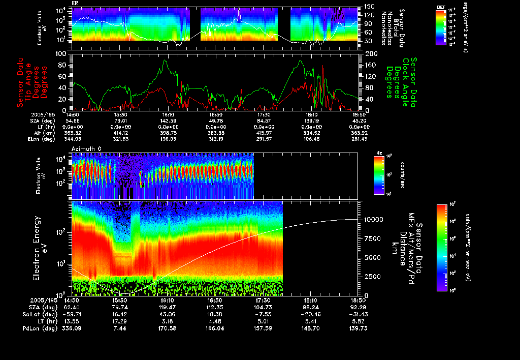Click the green 'Clock Angle' axis label
The image size is (520, 360).
click(405, 82)
